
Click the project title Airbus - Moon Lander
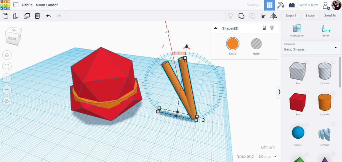[39, 5]
